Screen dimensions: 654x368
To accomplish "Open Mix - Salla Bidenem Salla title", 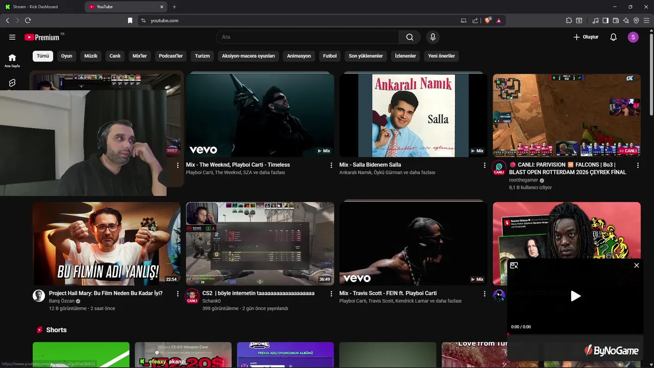I will click(x=370, y=165).
